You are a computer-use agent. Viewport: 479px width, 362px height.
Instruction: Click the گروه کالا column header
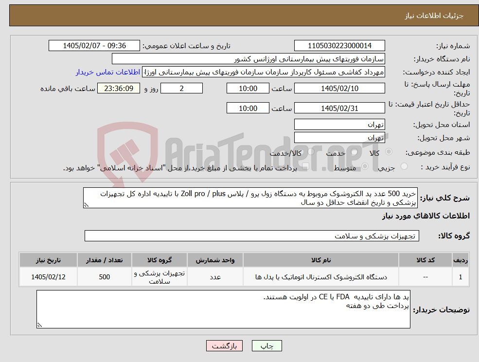click(160, 260)
